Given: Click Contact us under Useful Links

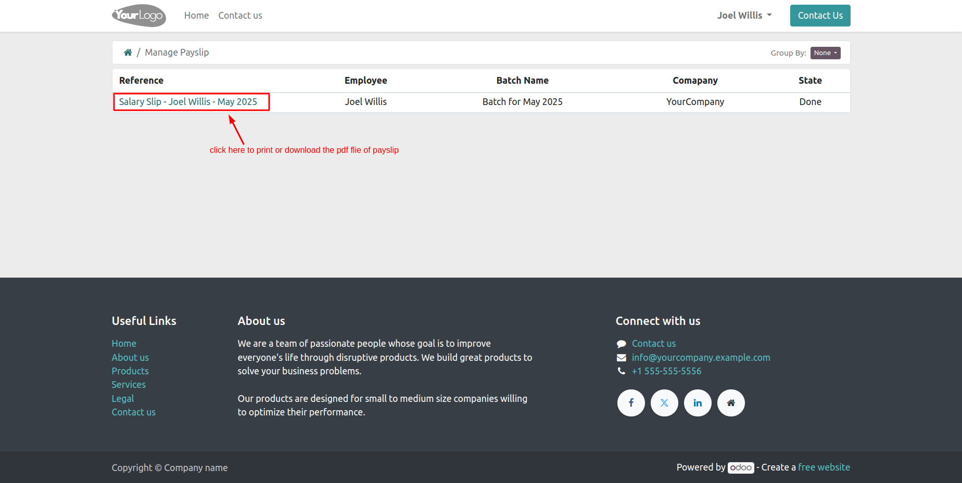Looking at the screenshot, I should [134, 412].
